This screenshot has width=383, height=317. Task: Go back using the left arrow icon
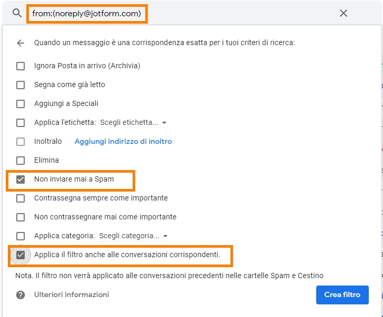(21, 43)
